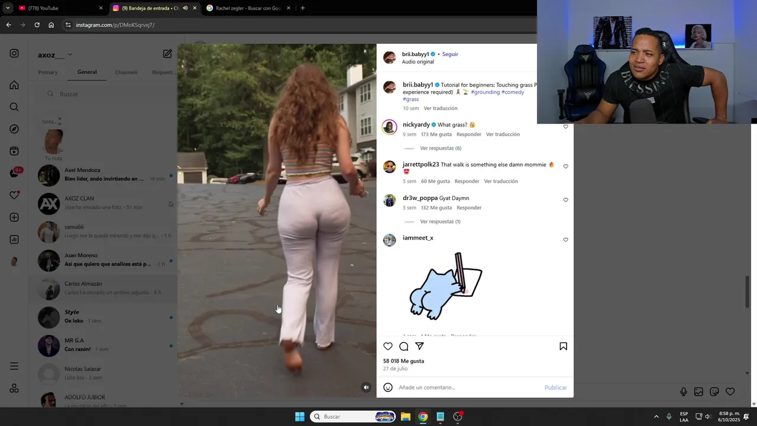Like iammeet_x's comment heart
The width and height of the screenshot is (757, 426).
point(565,240)
